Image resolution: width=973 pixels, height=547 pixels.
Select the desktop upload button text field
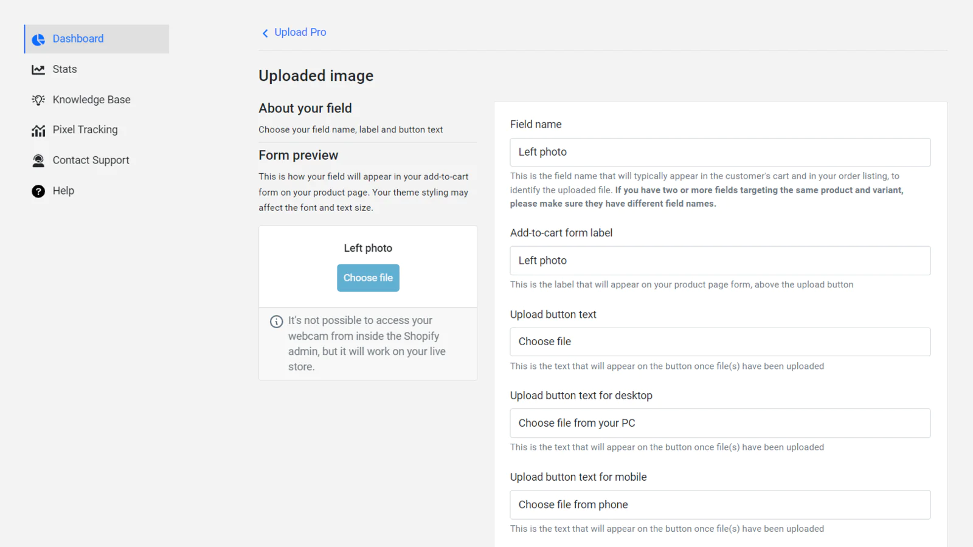click(x=720, y=423)
